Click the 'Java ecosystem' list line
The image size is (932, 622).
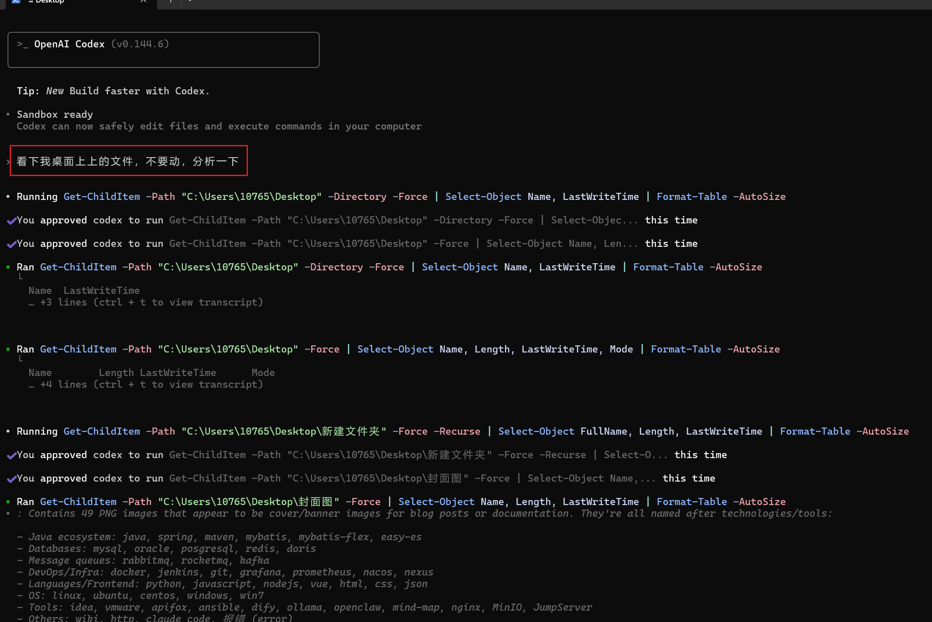tap(219, 537)
